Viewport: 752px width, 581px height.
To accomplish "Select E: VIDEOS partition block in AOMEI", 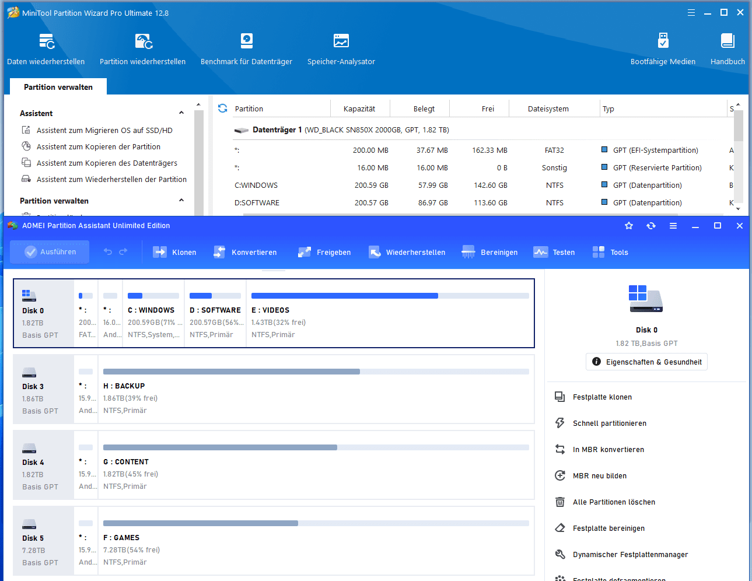I will [x=390, y=313].
